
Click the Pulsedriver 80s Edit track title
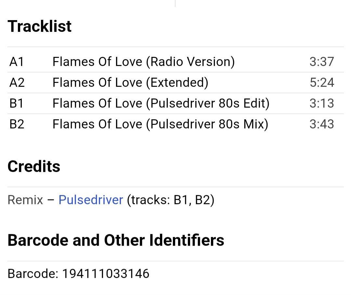161,103
